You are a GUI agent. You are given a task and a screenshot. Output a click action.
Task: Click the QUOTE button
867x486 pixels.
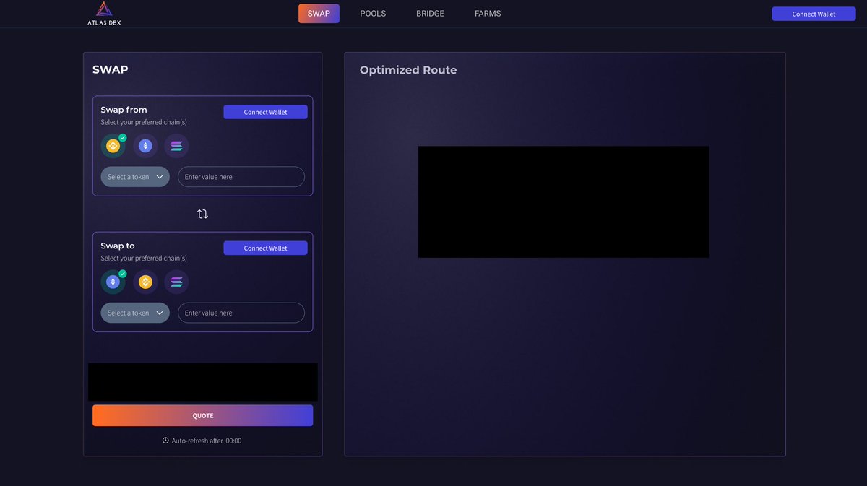[x=202, y=415]
